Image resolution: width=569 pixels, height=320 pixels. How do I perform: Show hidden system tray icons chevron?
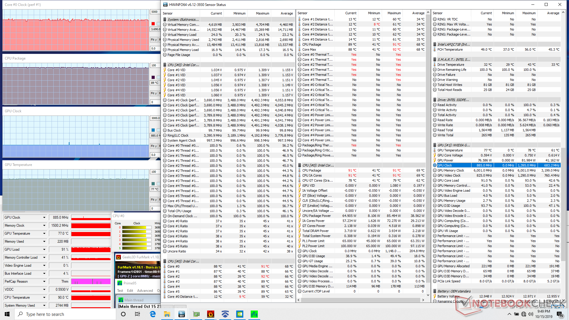509,314
